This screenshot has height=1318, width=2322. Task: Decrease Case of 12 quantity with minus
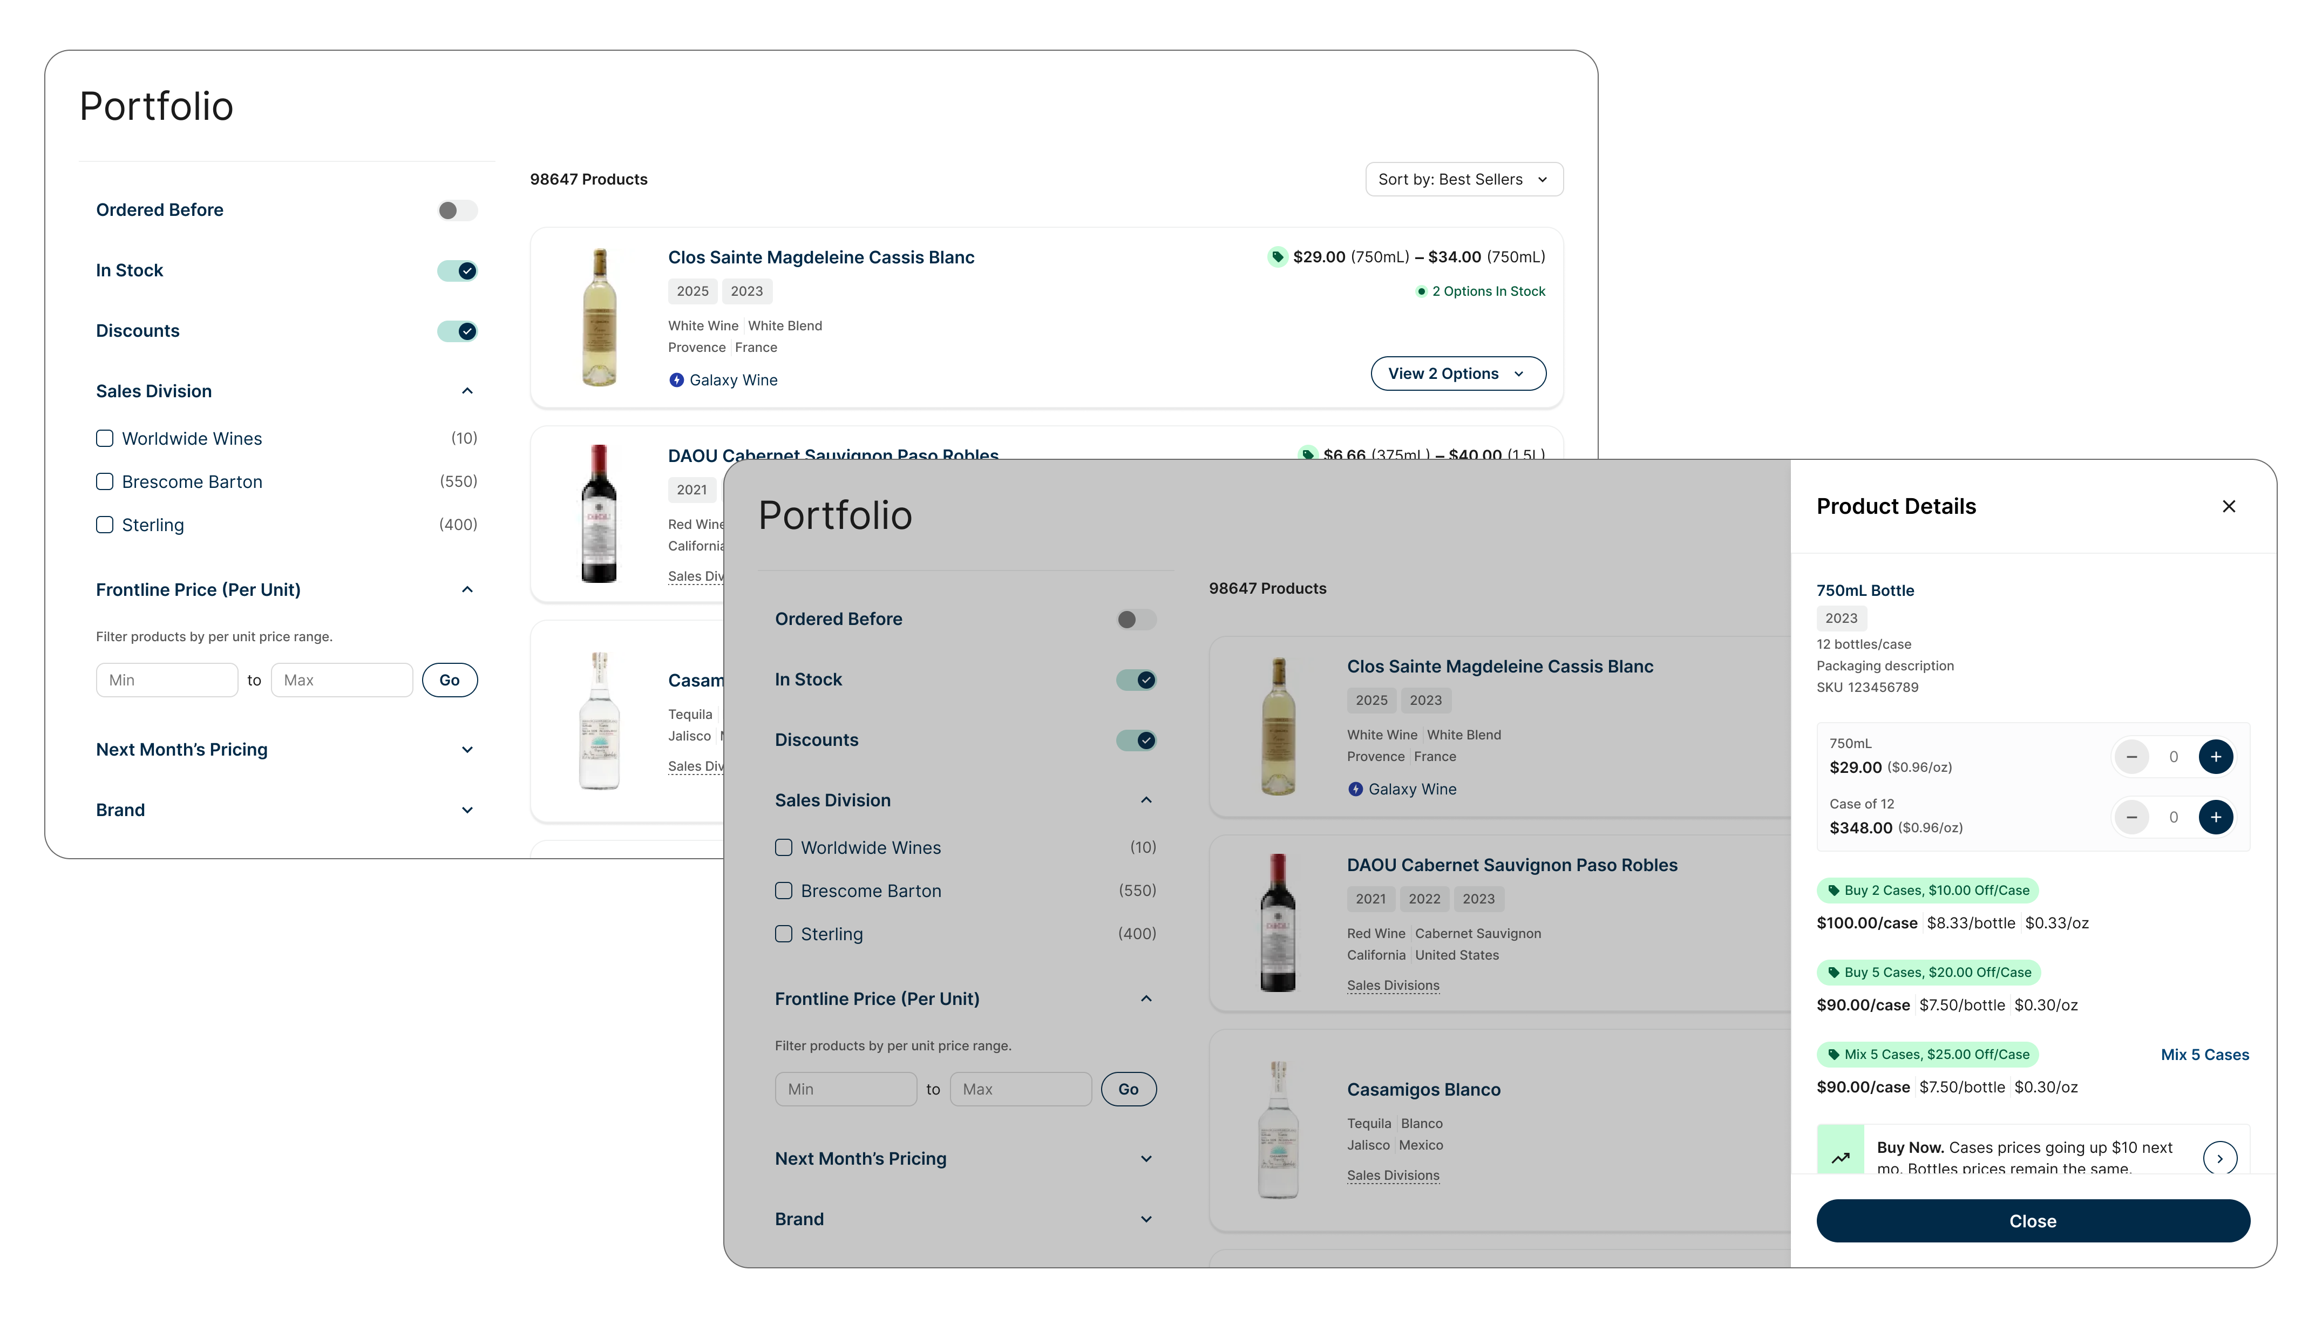tap(2131, 818)
